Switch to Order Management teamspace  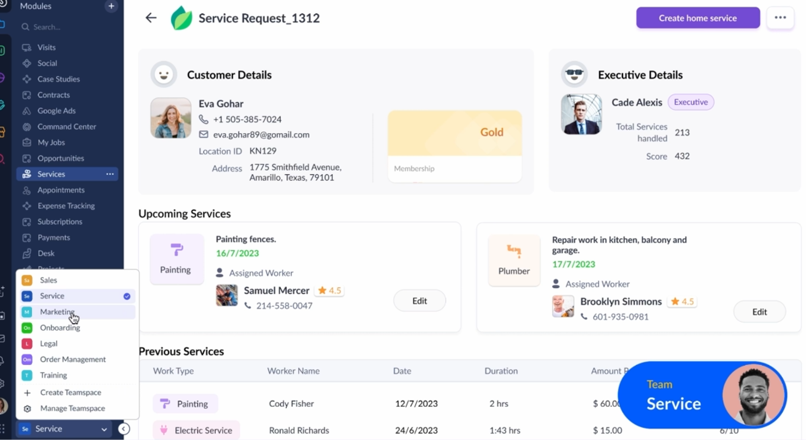pyautogui.click(x=77, y=359)
